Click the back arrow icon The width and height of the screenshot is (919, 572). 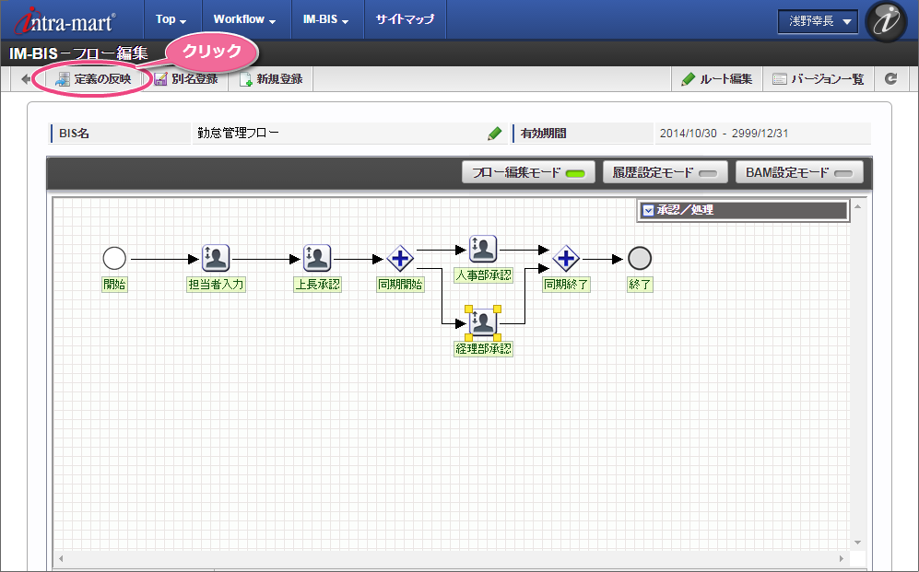coord(25,79)
